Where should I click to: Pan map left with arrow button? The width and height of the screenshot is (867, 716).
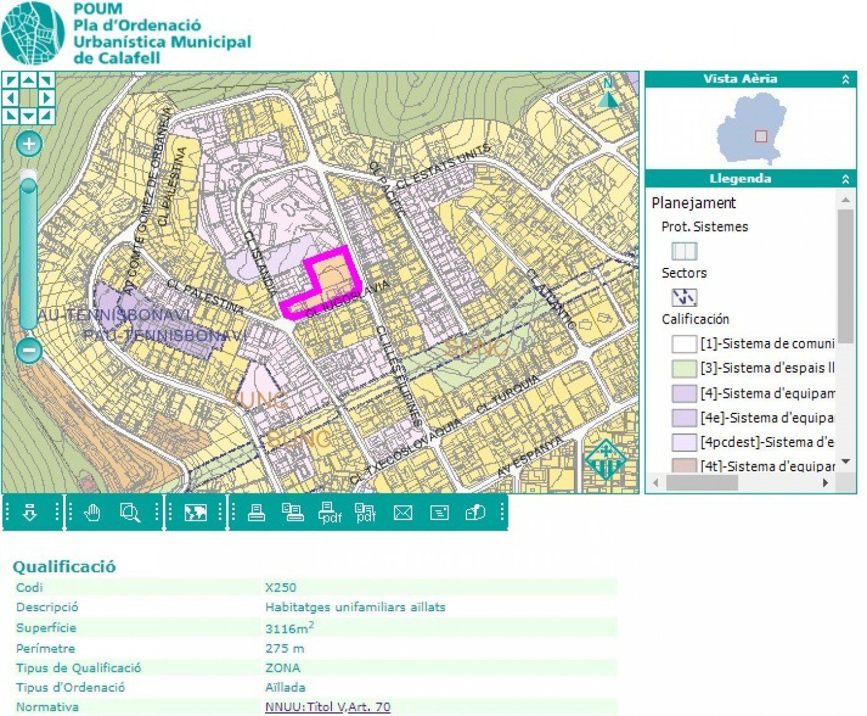click(x=11, y=98)
